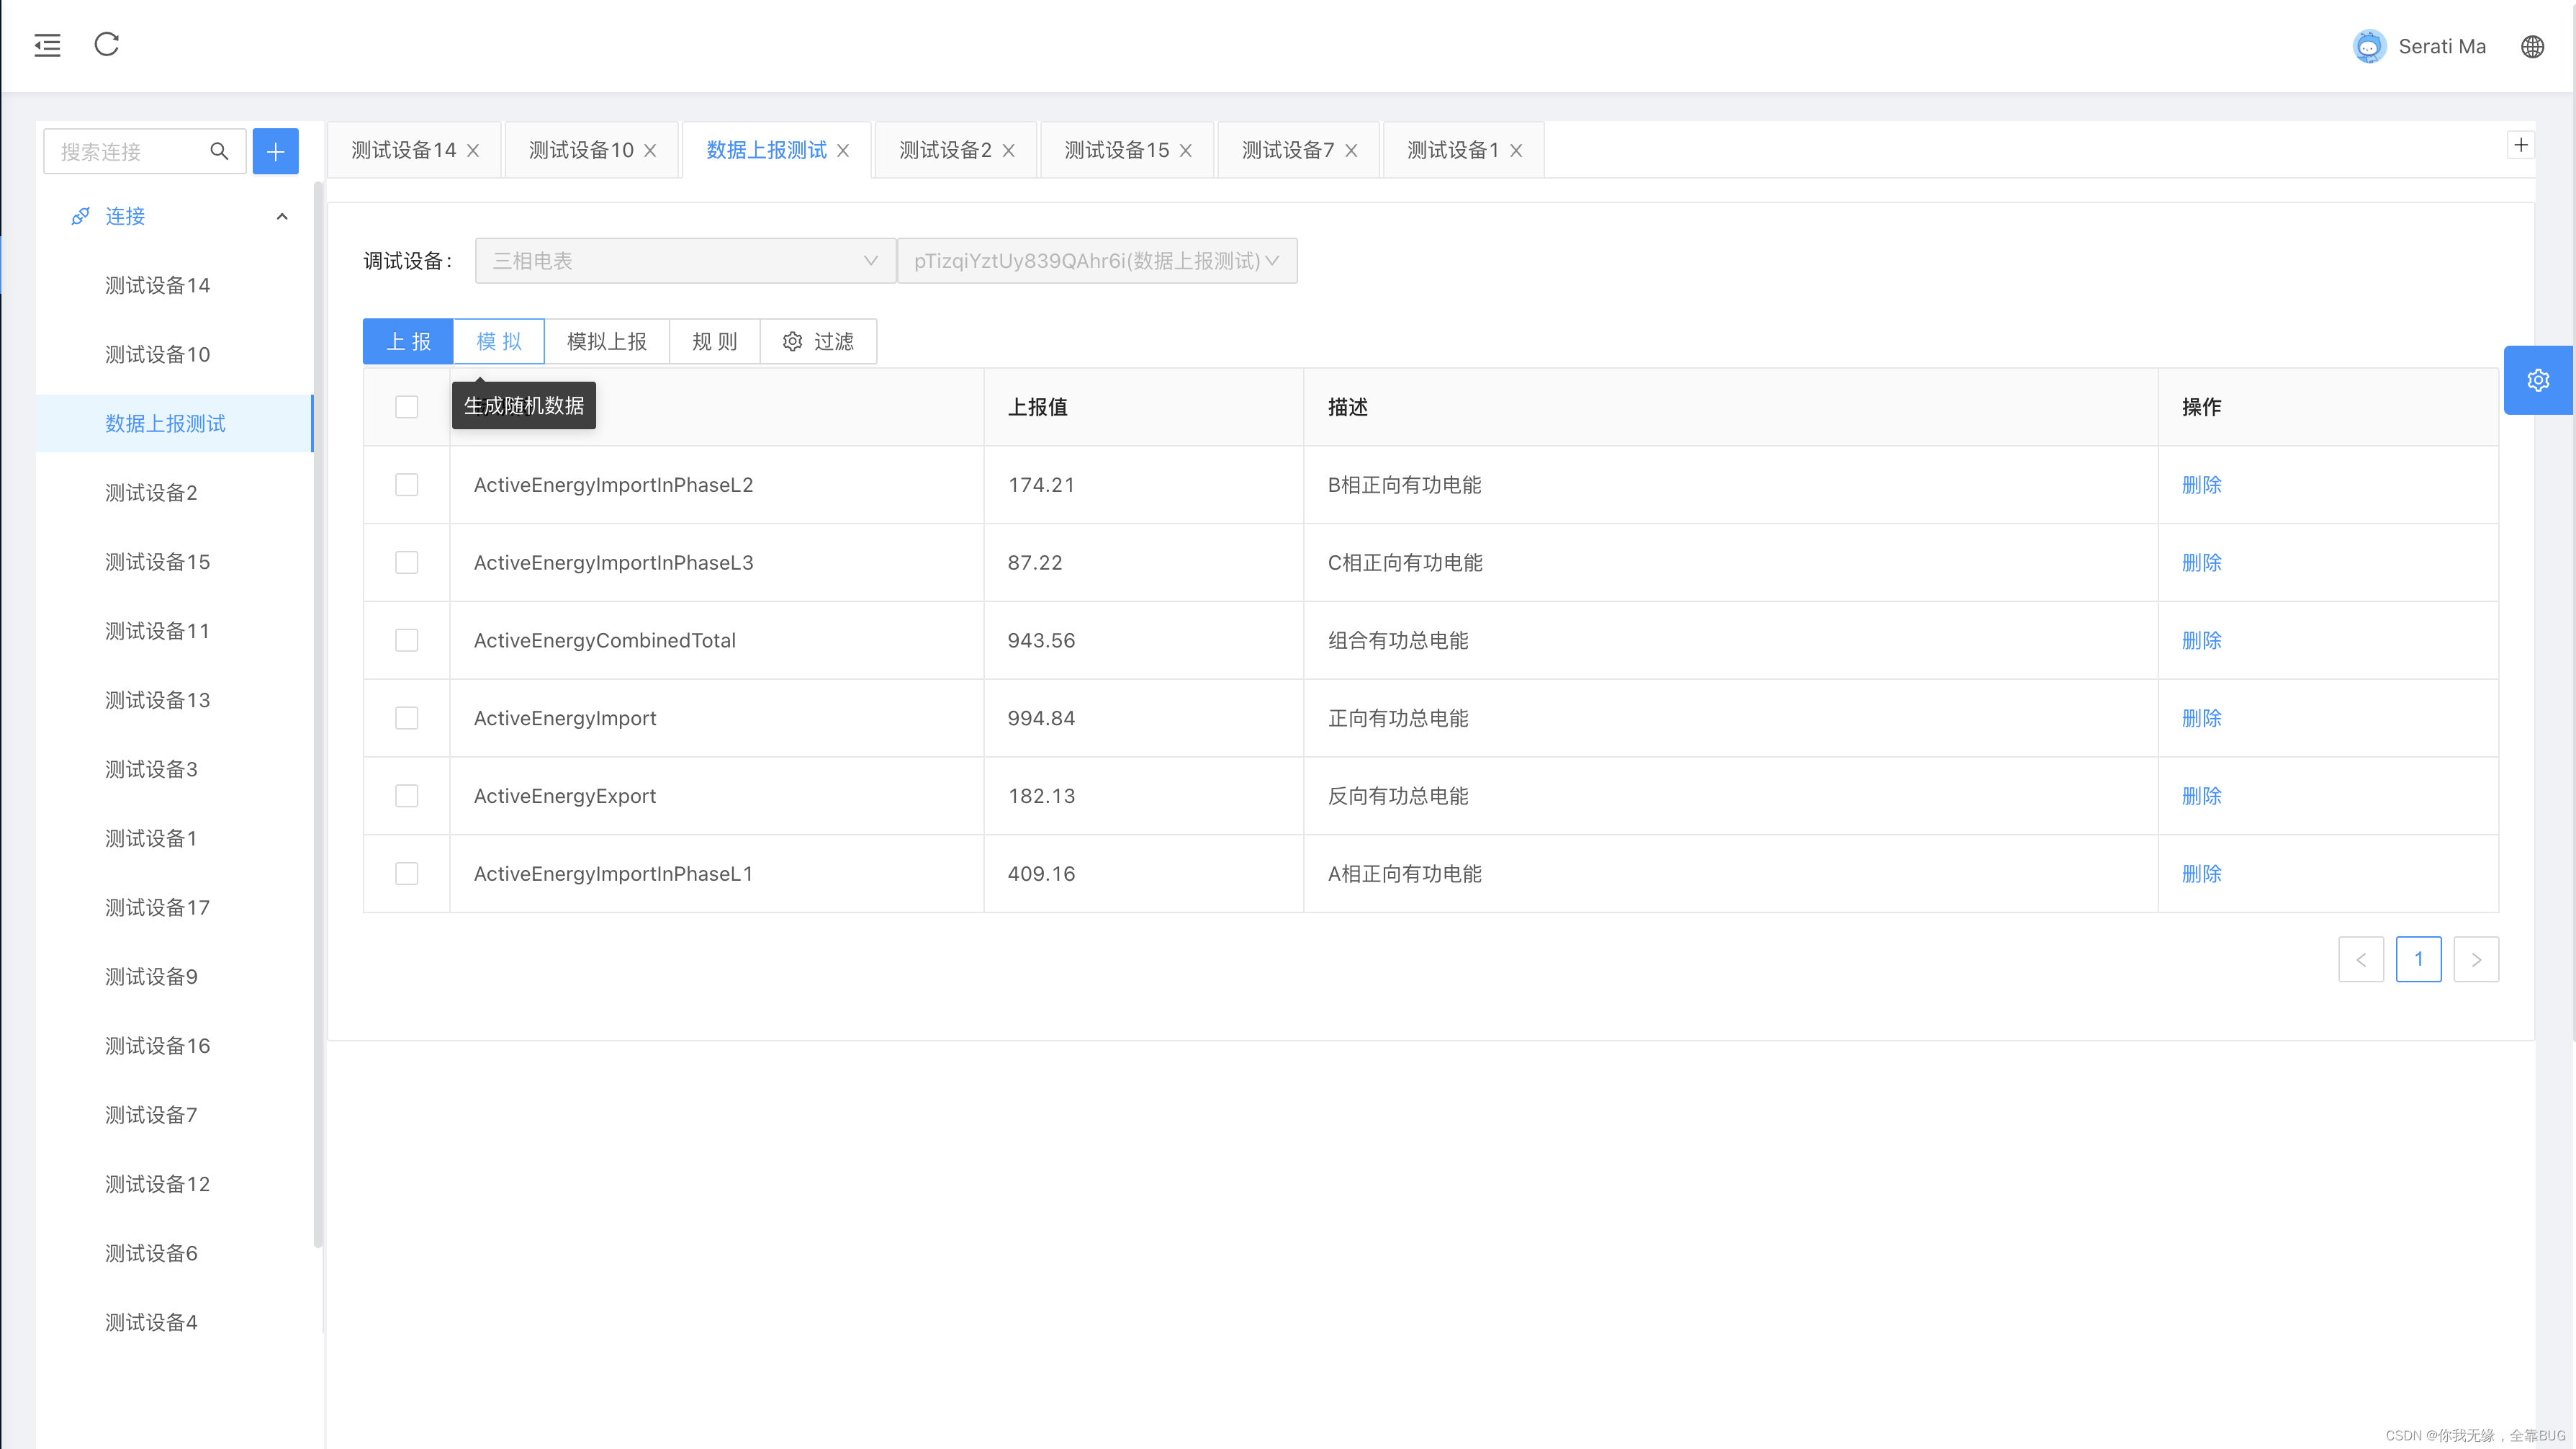Check the ActiveEnergyCombinedTotal row checkbox

(406, 640)
